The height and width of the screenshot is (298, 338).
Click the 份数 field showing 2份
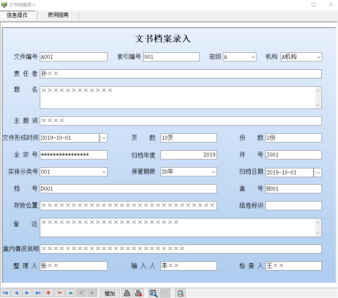pos(294,138)
